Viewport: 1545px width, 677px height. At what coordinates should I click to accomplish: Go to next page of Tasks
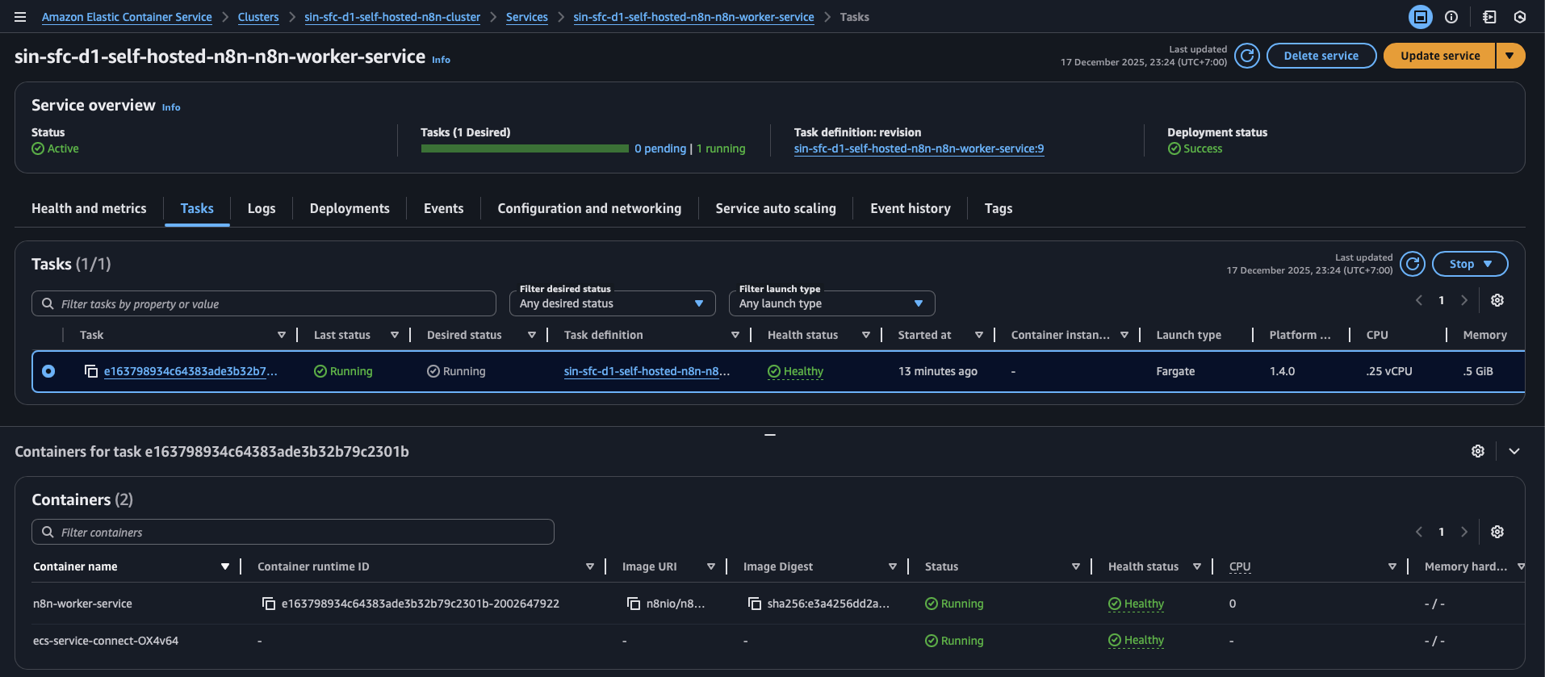click(x=1464, y=300)
